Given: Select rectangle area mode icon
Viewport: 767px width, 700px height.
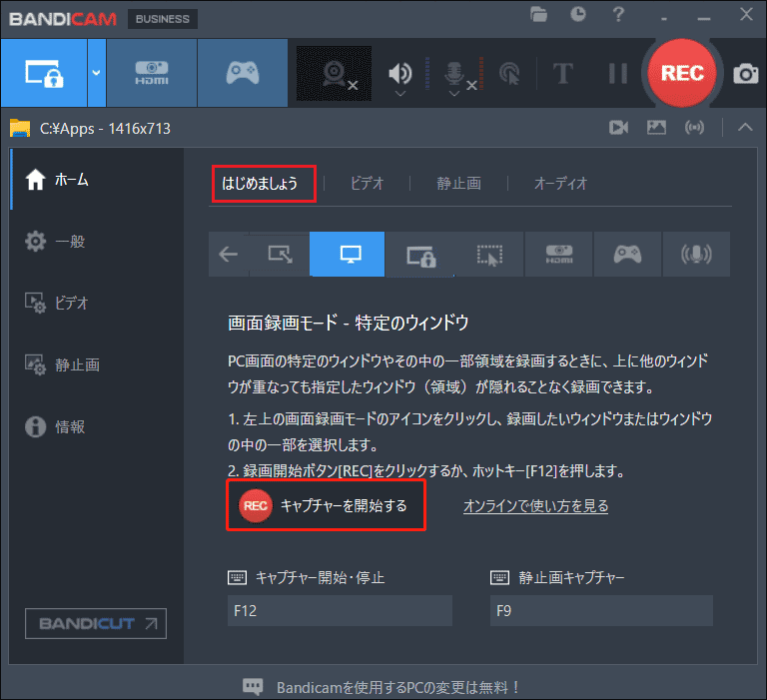Looking at the screenshot, I should click(281, 254).
